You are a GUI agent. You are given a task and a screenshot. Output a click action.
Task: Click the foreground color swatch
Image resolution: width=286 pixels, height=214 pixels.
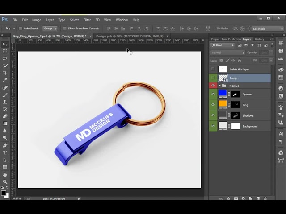point(3,193)
